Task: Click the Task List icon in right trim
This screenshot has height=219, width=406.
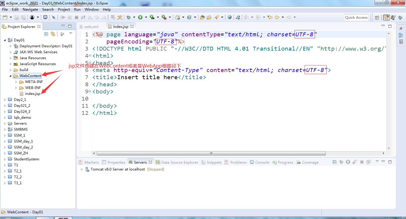Action: tap(401, 42)
